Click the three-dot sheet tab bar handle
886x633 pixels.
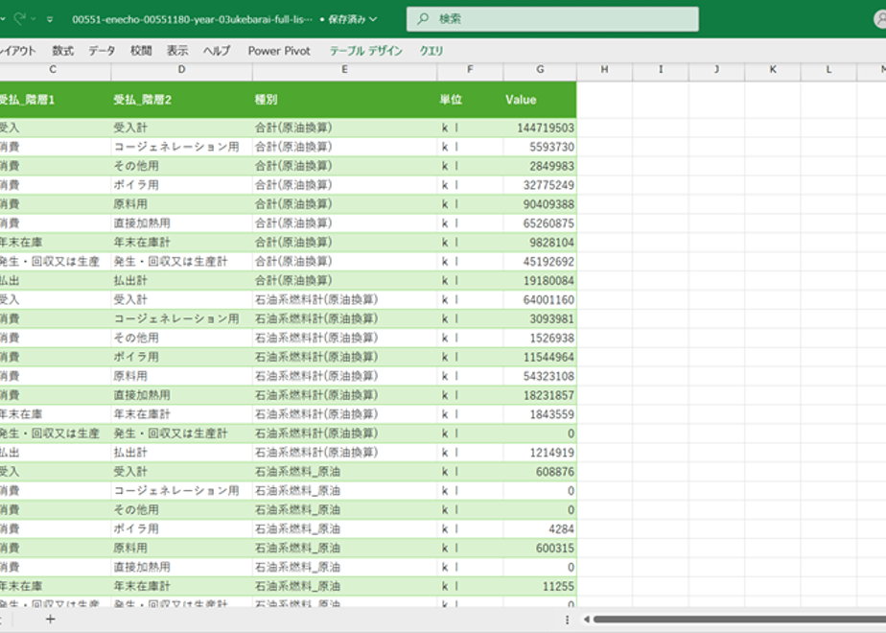[x=567, y=620]
